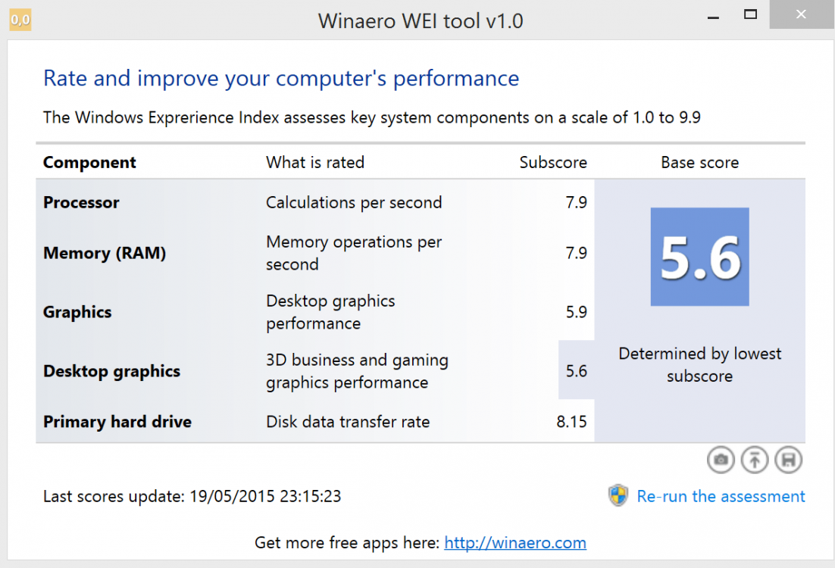Open the http://winaero.com link
Image resolution: width=835 pixels, height=568 pixels.
click(x=515, y=542)
